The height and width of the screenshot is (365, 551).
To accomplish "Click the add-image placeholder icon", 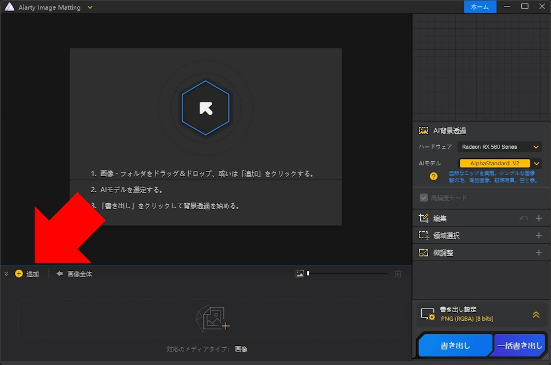I will 212,319.
